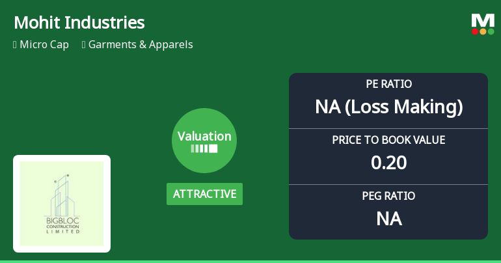
Task: Click the icon before Garments & Apparels
Action: pos(85,45)
